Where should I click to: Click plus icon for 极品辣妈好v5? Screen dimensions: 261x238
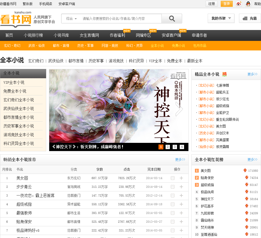click(181, 230)
